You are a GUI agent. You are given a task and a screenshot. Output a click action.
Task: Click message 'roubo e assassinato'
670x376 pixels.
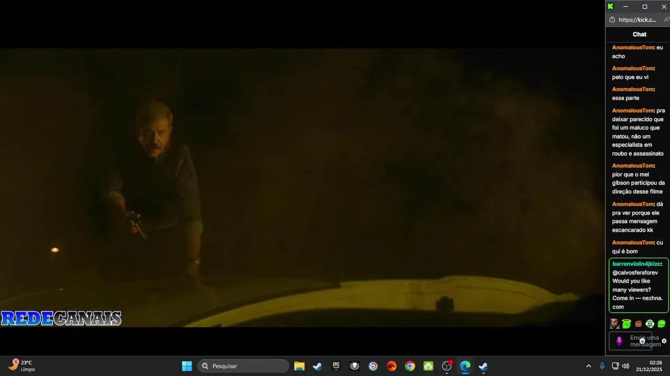point(638,154)
